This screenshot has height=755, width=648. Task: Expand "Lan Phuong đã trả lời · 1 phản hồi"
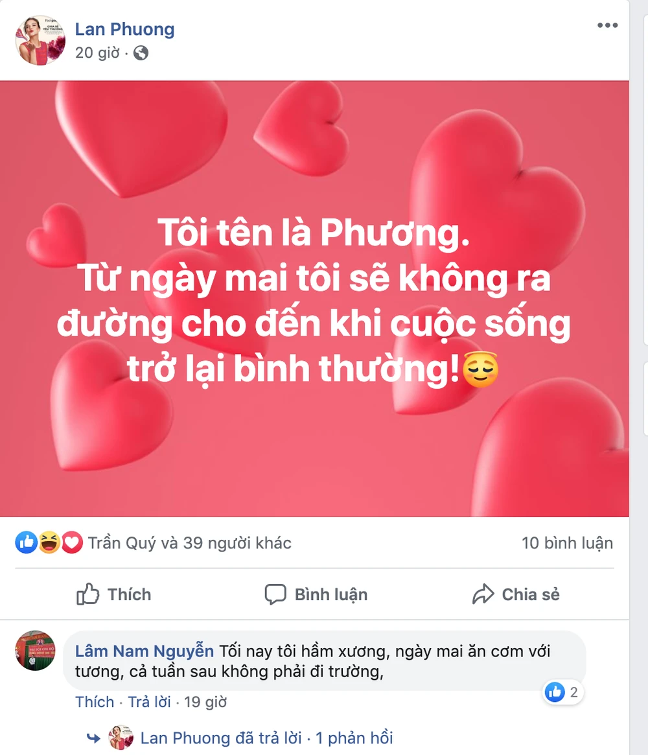pos(266,738)
